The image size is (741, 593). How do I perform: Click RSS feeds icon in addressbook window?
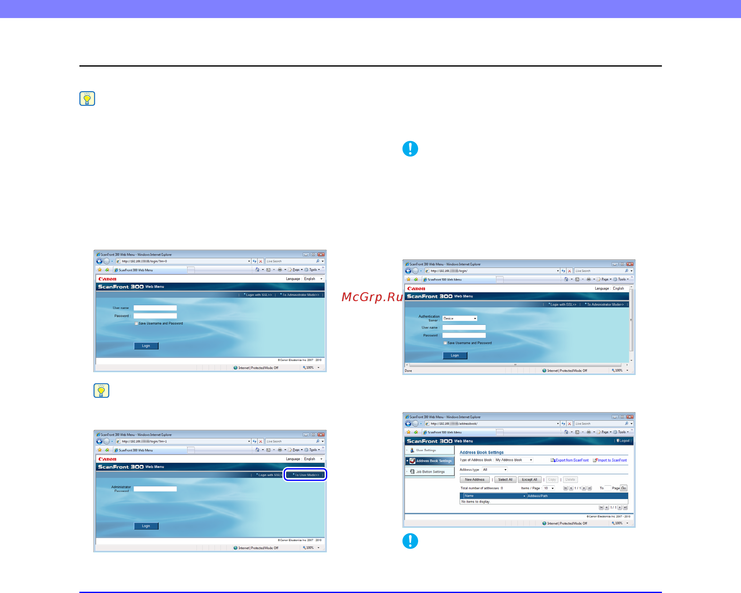578,432
